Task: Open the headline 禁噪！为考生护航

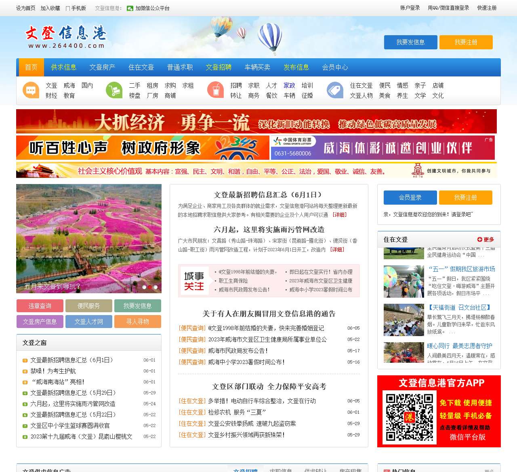Action: (53, 371)
